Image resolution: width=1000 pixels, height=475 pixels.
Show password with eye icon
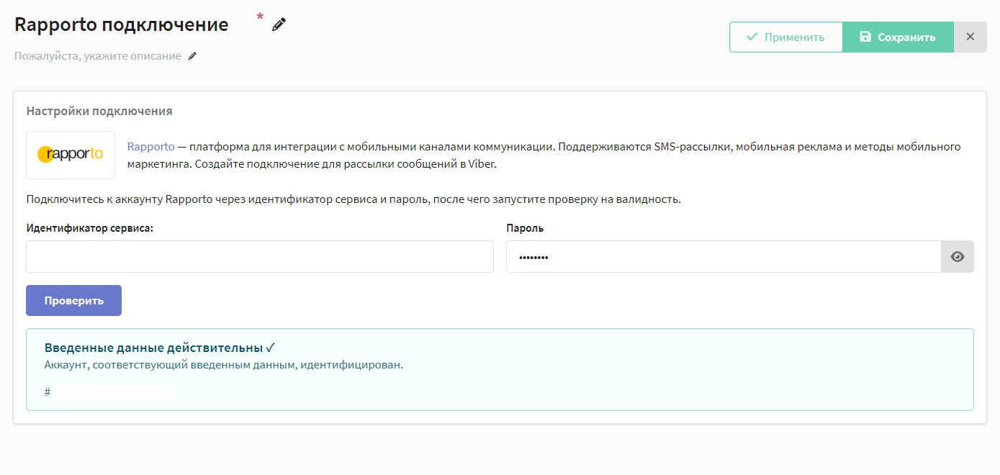click(x=958, y=257)
